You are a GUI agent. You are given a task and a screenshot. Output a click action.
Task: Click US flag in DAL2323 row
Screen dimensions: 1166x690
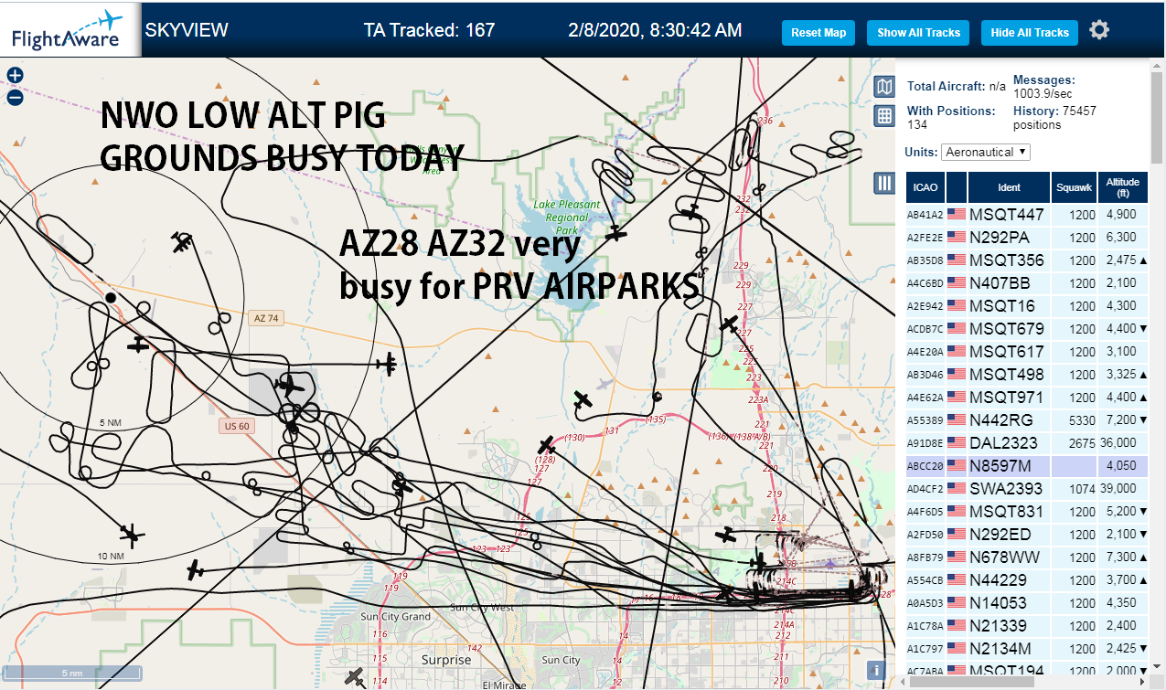(957, 443)
